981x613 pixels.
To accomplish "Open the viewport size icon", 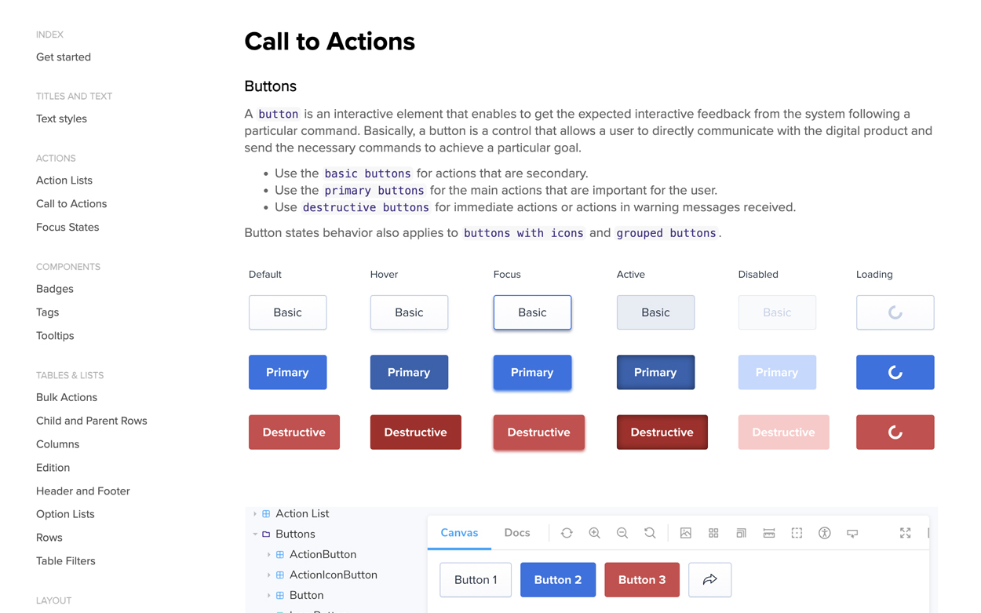I will click(x=742, y=533).
